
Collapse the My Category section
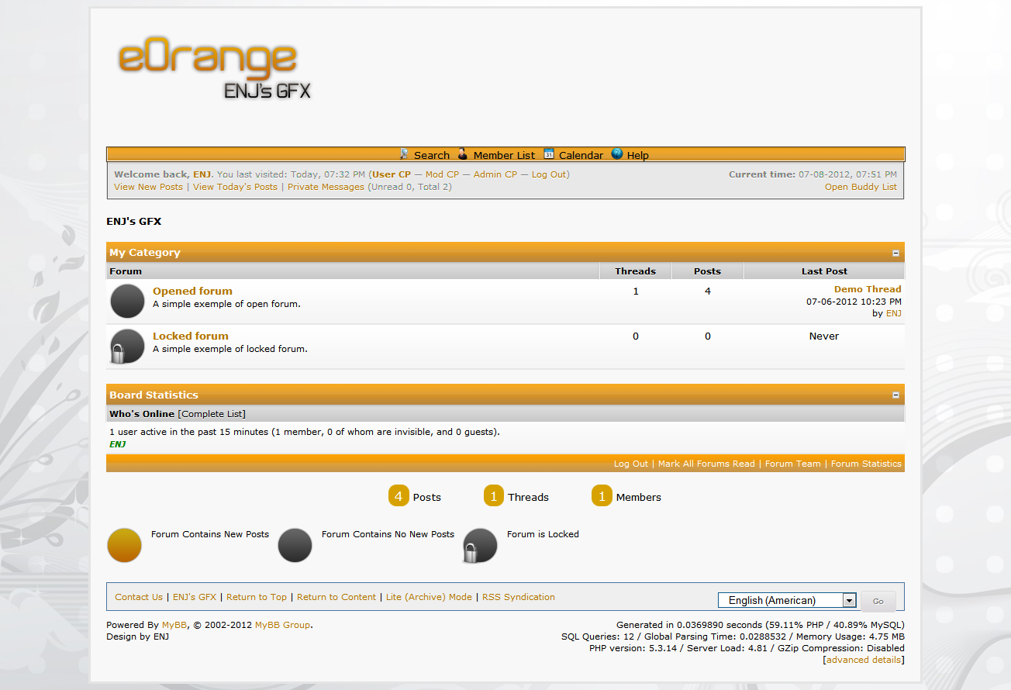[x=895, y=253]
